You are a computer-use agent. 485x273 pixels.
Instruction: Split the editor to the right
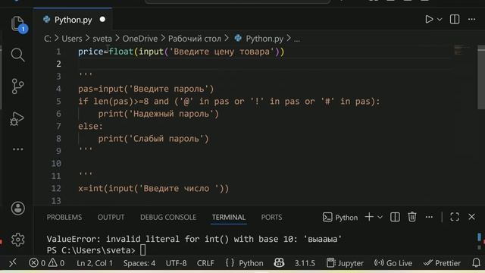coord(455,20)
